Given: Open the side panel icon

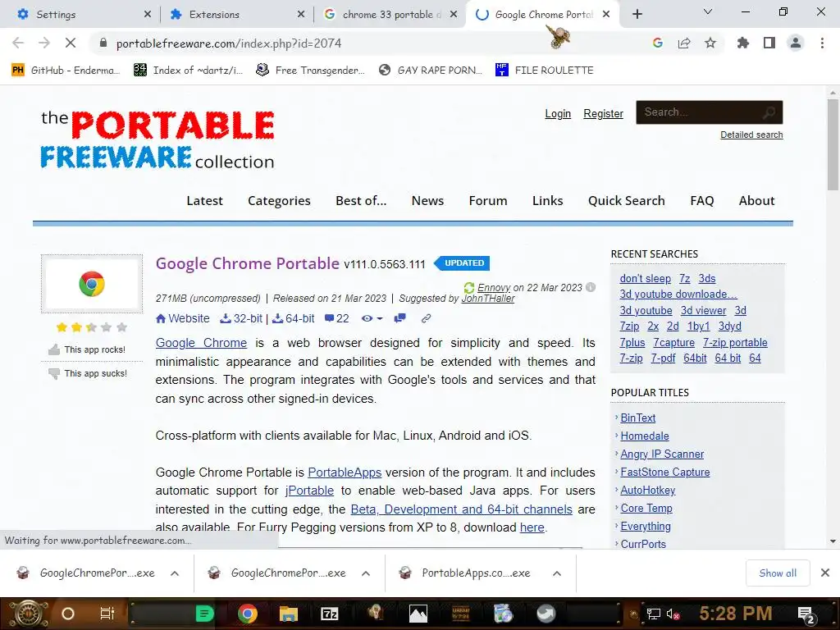Looking at the screenshot, I should click(x=769, y=43).
